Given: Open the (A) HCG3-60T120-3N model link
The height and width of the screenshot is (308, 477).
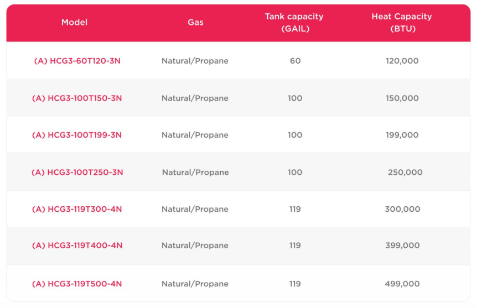Looking at the screenshot, I should pos(77,61).
